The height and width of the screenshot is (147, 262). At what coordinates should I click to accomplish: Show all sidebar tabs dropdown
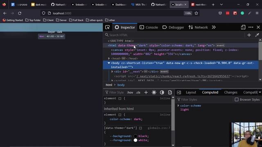coord(260,92)
